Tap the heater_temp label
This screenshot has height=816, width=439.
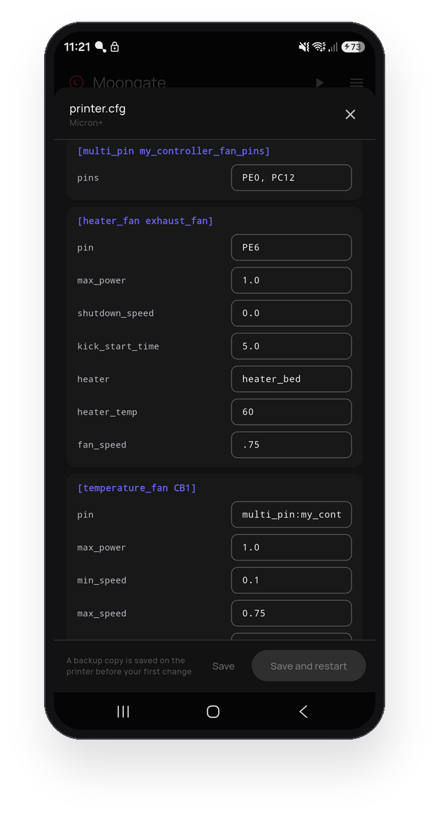coord(107,412)
